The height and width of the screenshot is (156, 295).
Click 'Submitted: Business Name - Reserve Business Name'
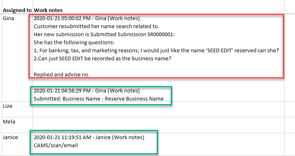coord(99,99)
